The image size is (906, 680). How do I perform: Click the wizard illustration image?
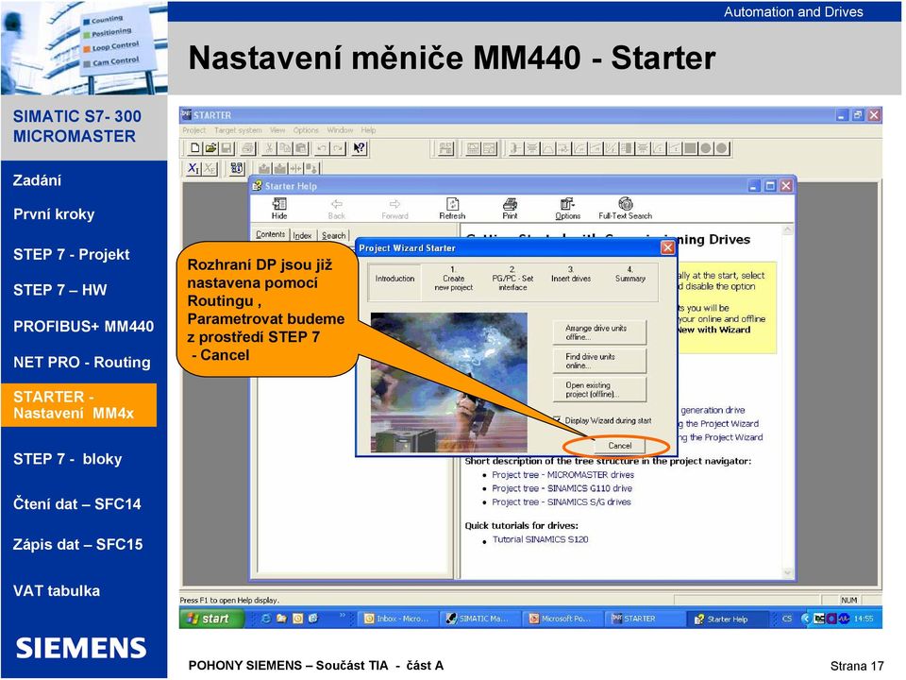(x=448, y=382)
